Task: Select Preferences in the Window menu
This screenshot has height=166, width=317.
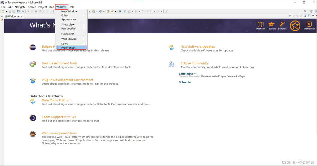Action: 71,48
